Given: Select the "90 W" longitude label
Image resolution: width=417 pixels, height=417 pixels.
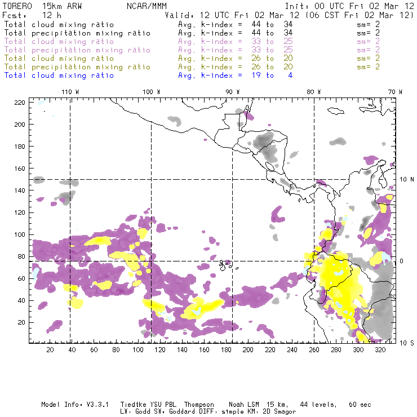Looking at the screenshot, I should pos(233,92).
